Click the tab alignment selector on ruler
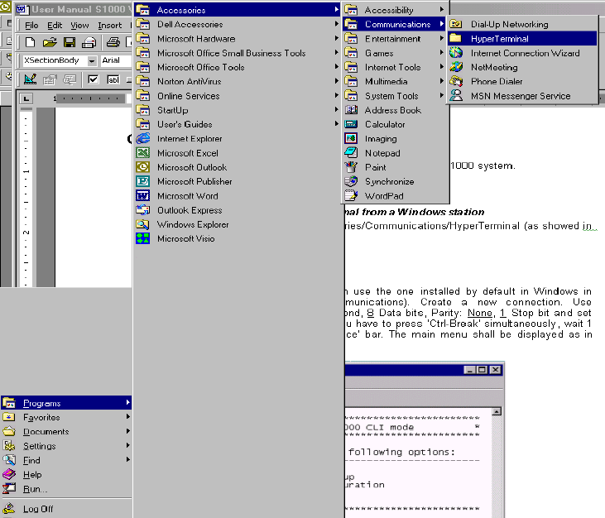This screenshot has height=518, width=605. pyautogui.click(x=26, y=98)
